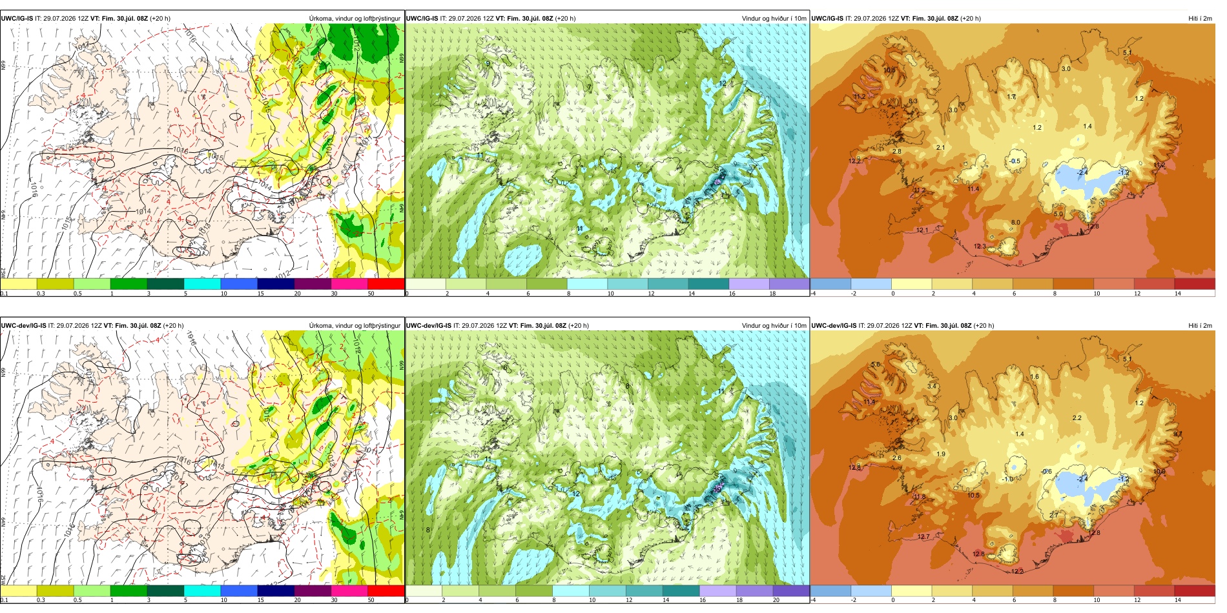Click the 'Vindur og hviður í 10m' title on UWC/IG-IS panel
This screenshot has height=613, width=1227.
tap(774, 19)
